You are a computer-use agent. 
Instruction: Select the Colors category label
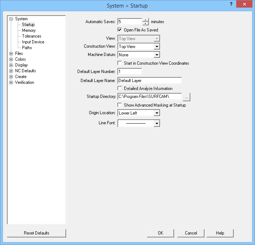coord(21,59)
